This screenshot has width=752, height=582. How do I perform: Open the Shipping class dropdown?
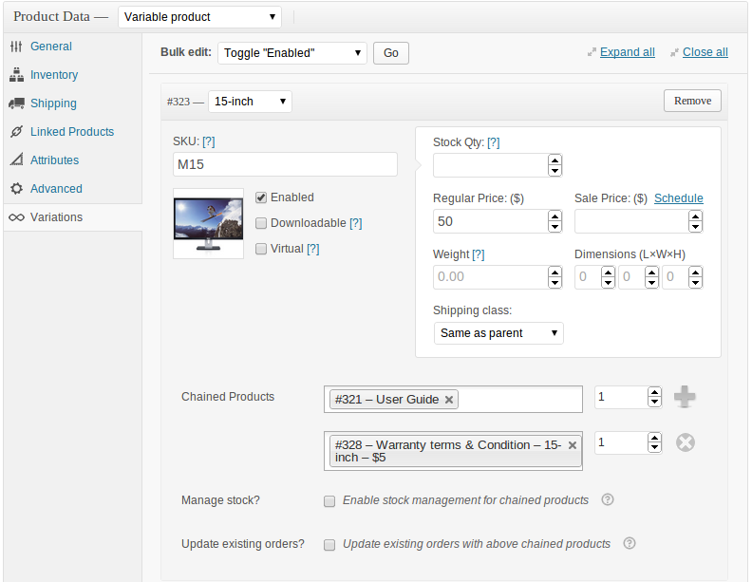(498, 333)
